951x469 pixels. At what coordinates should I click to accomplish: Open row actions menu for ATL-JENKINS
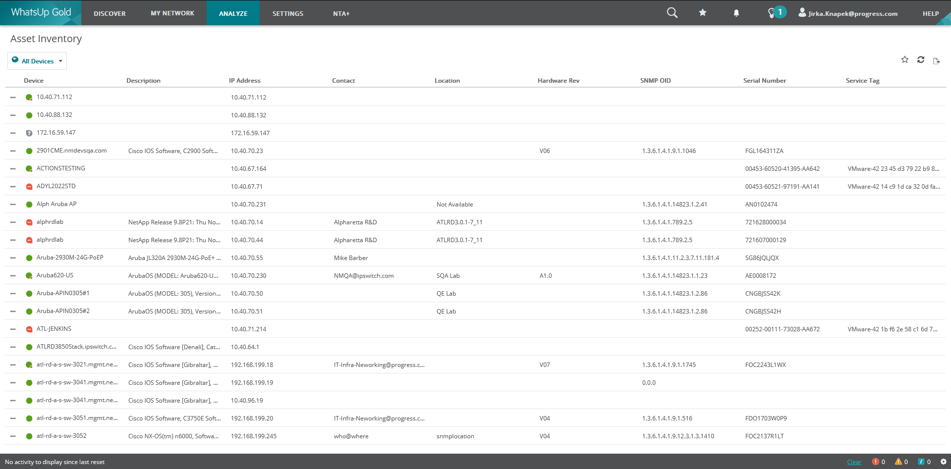(x=13, y=329)
